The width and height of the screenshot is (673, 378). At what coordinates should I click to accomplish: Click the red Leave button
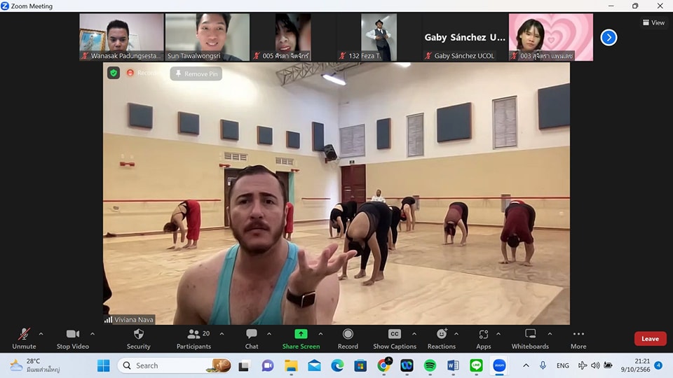click(650, 339)
